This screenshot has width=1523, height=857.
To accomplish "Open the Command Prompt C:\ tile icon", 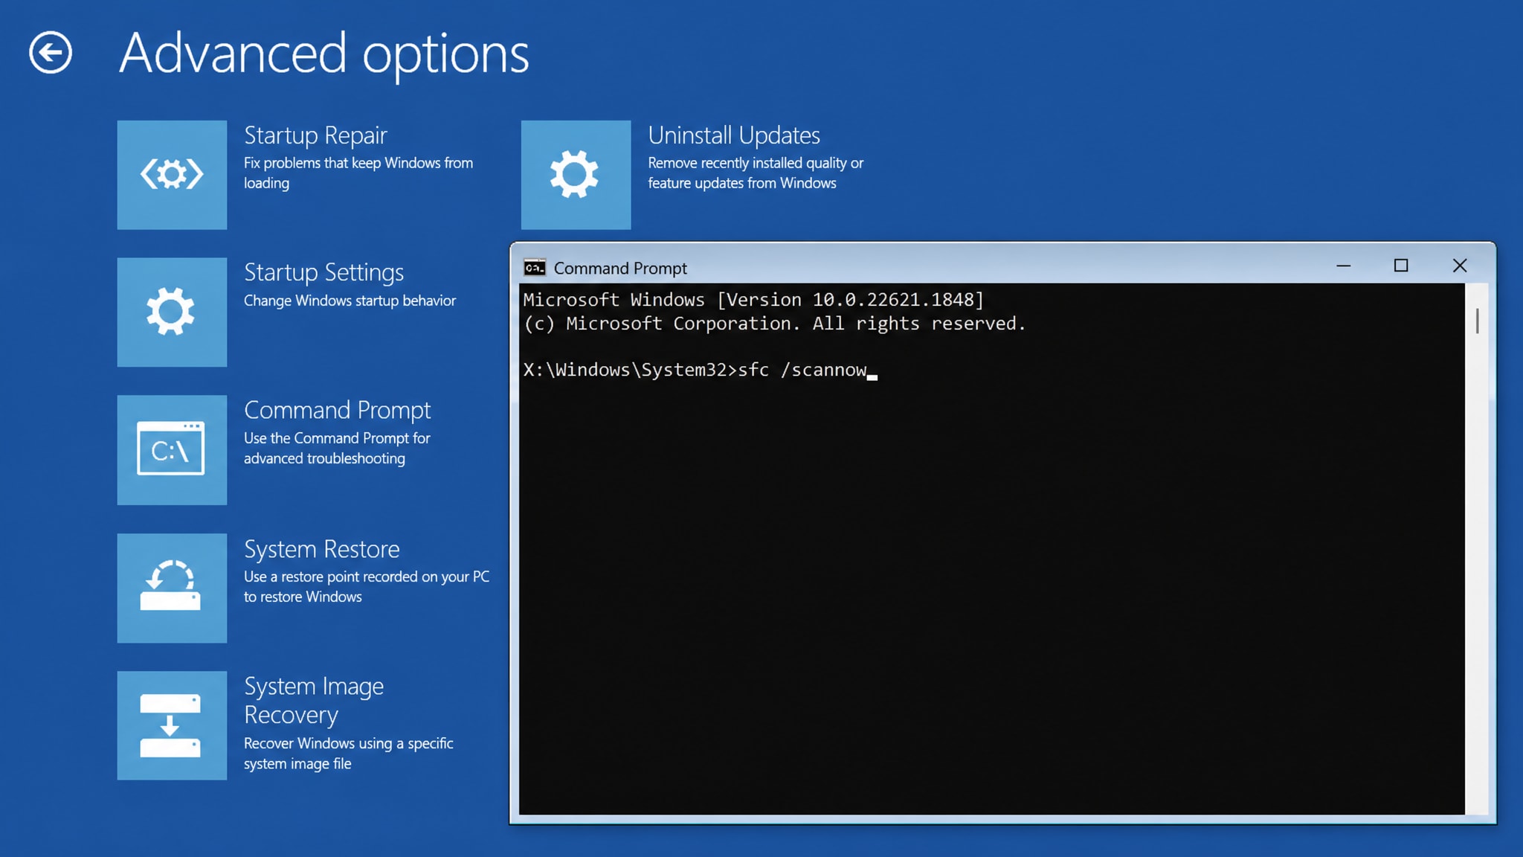I will [172, 450].
